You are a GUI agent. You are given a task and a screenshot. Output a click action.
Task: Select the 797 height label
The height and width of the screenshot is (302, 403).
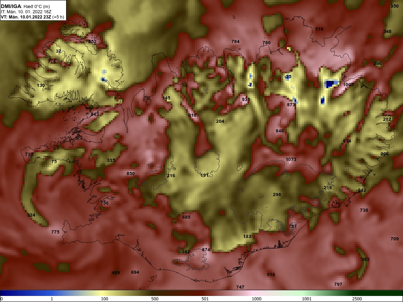tap(338, 284)
